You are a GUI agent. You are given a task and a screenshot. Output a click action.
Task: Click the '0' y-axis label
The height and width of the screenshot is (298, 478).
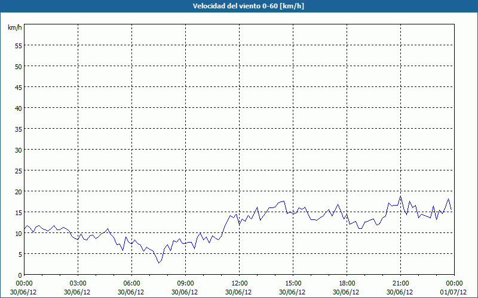tap(20, 275)
